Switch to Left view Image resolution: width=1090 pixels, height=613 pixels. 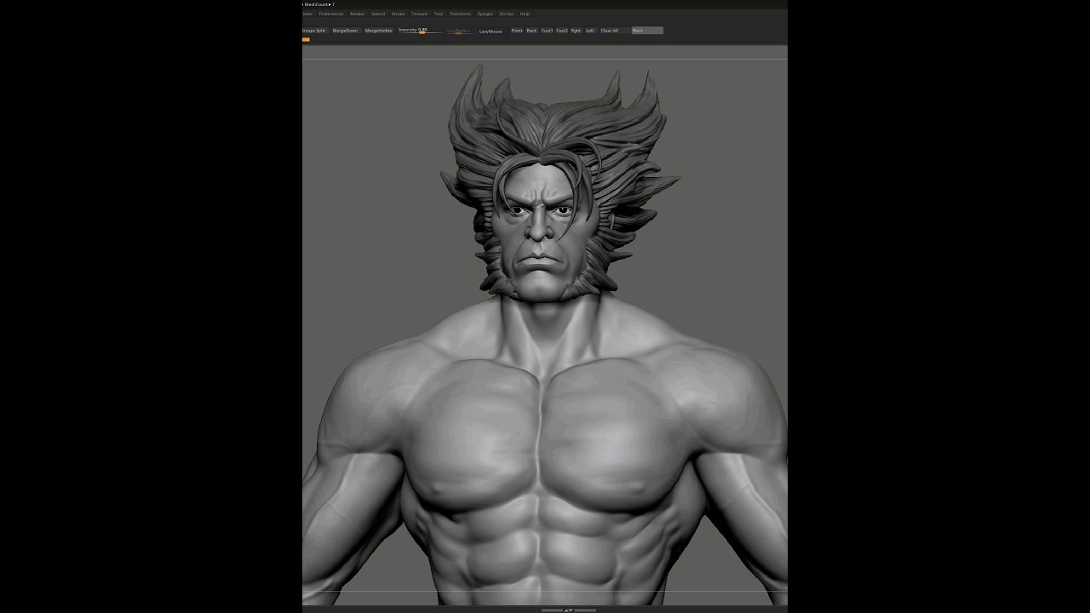(x=589, y=31)
